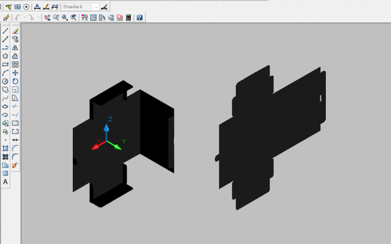Open the Help question mark button

click(x=140, y=17)
